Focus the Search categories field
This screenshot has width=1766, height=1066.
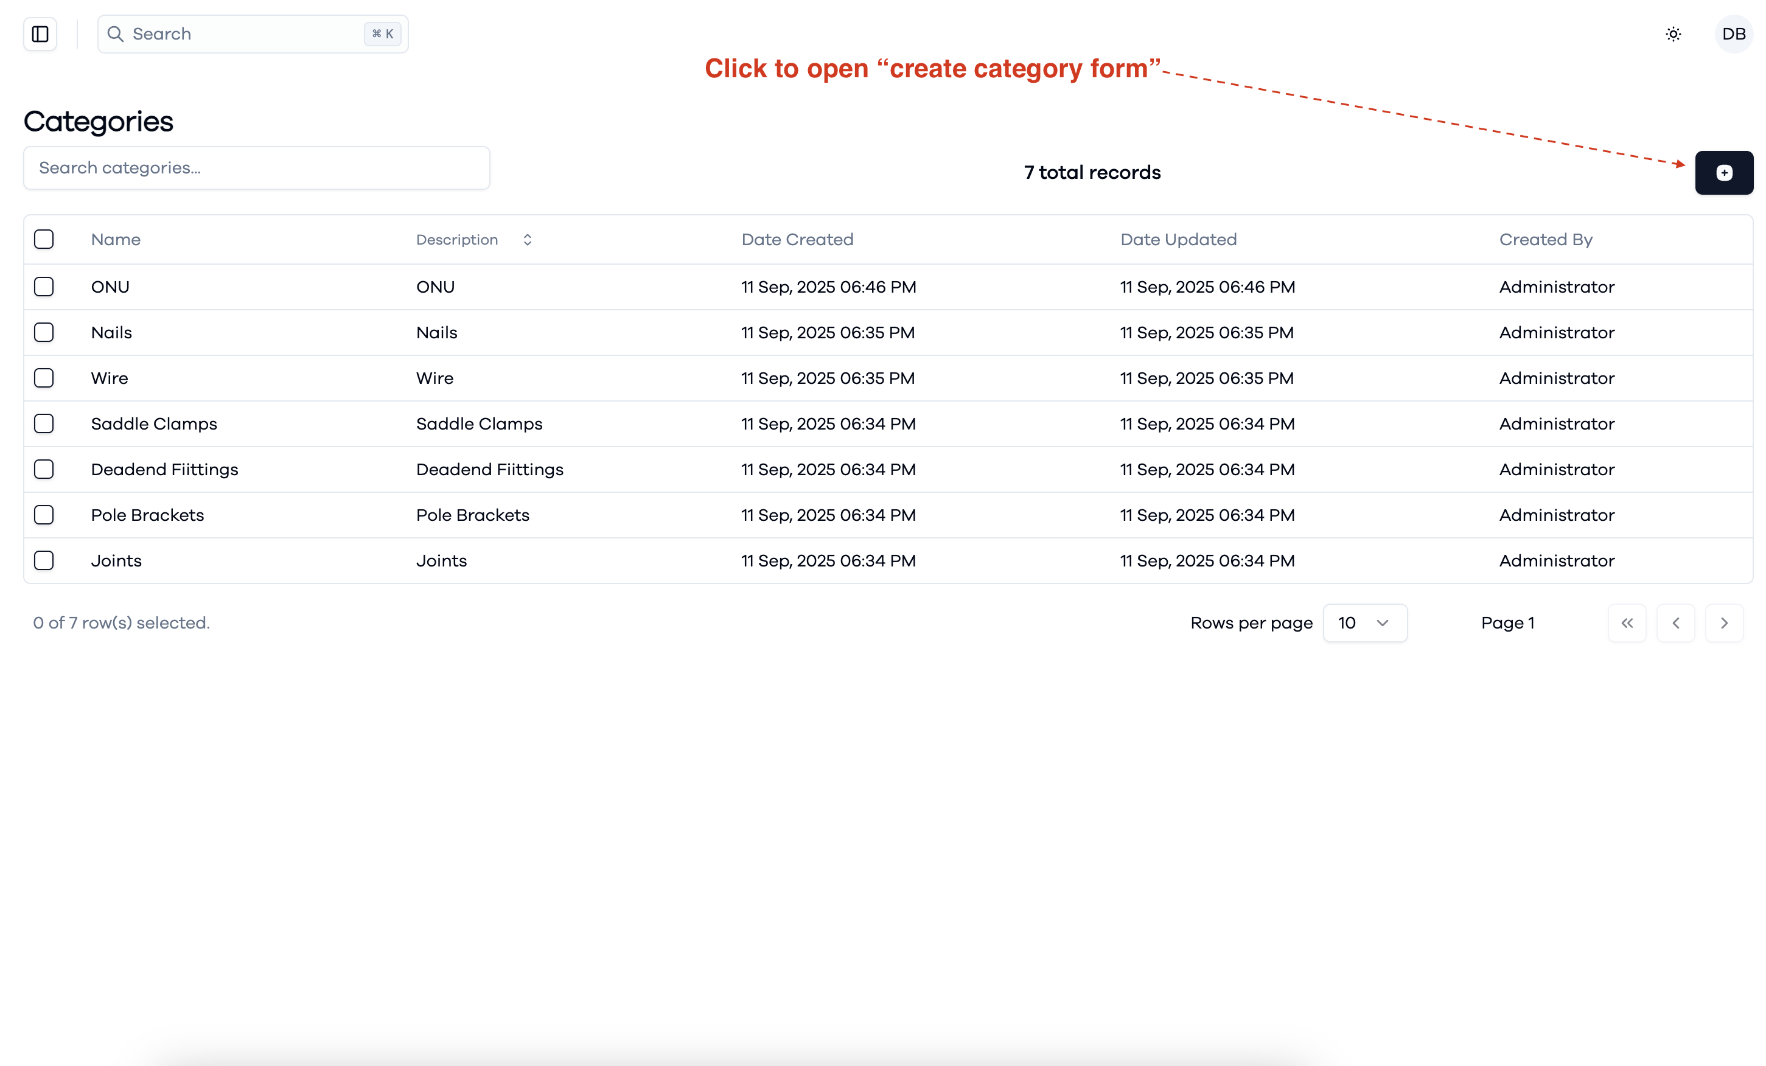257,168
